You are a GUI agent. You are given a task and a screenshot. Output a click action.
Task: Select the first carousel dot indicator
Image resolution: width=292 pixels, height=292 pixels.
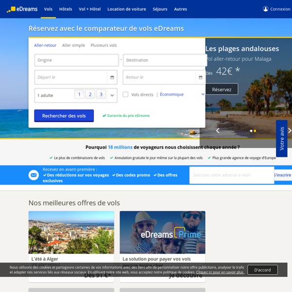pyautogui.click(x=251, y=131)
